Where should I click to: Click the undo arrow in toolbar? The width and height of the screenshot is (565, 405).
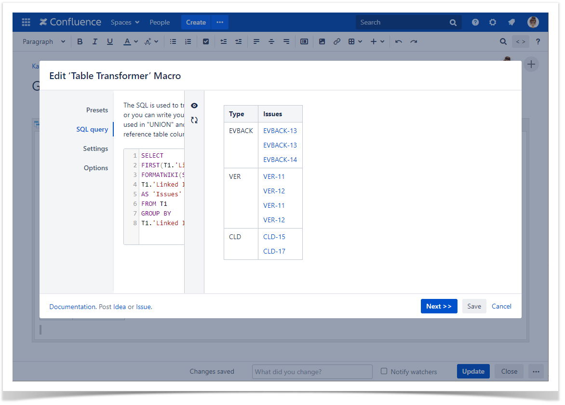click(399, 41)
